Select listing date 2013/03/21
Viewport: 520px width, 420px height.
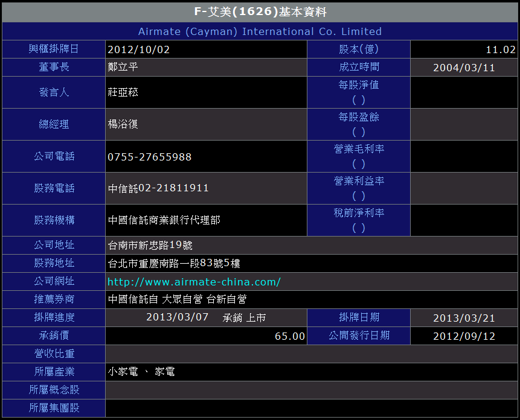coord(464,318)
